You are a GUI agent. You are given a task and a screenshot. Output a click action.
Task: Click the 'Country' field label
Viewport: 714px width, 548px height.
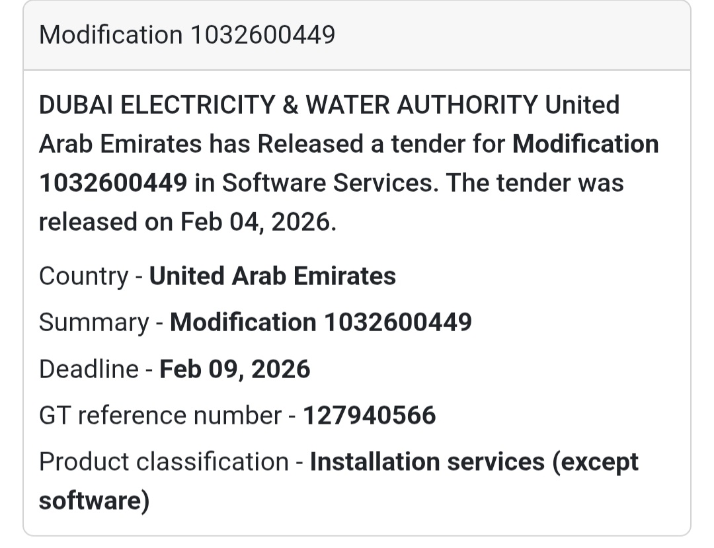click(x=83, y=276)
